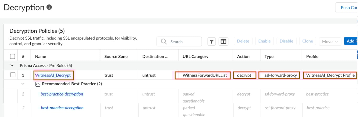Collapse Prisma Access - Pre Rules group

(12, 66)
